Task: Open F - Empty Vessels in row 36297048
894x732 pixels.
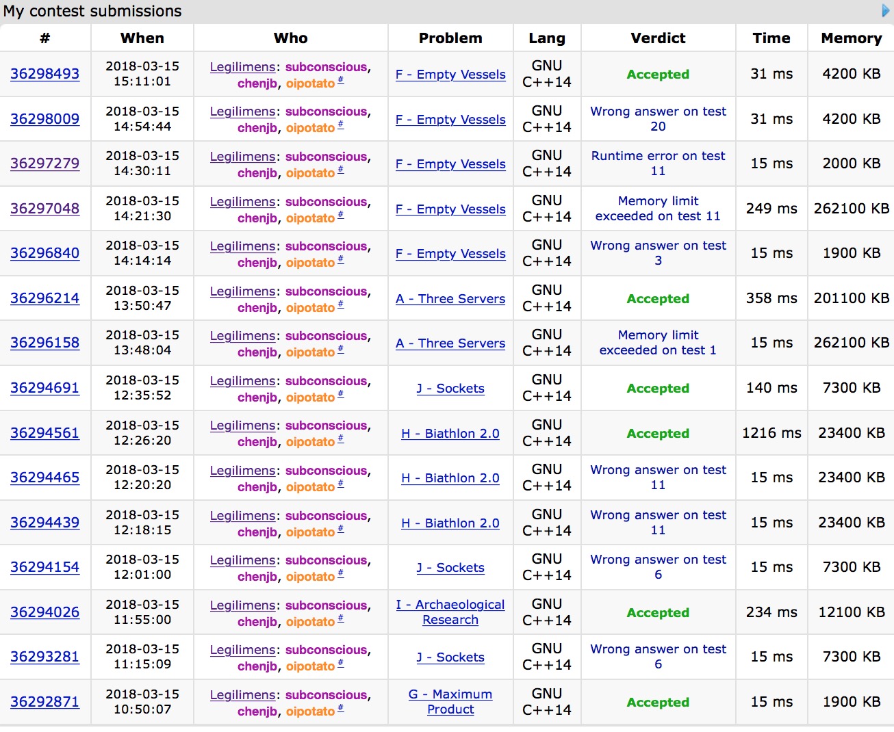Action: click(450, 209)
